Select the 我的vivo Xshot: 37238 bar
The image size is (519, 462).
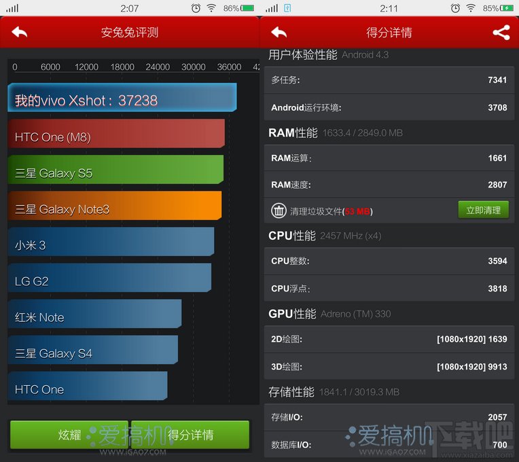tap(122, 97)
